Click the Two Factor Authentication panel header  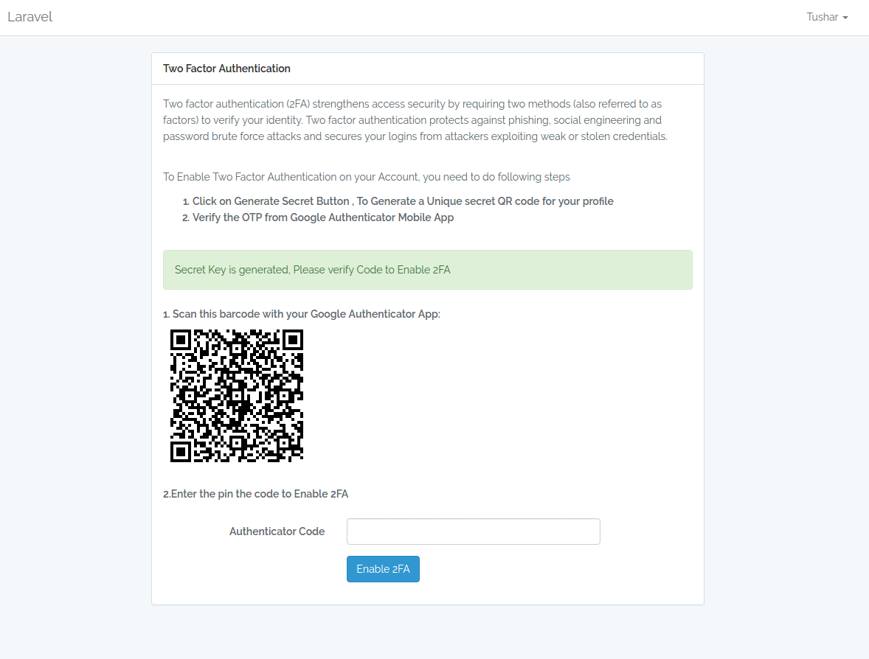tap(226, 68)
